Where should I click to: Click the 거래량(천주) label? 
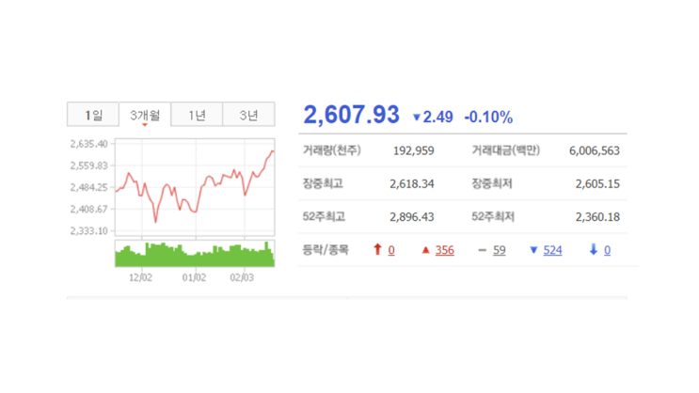[332, 150]
